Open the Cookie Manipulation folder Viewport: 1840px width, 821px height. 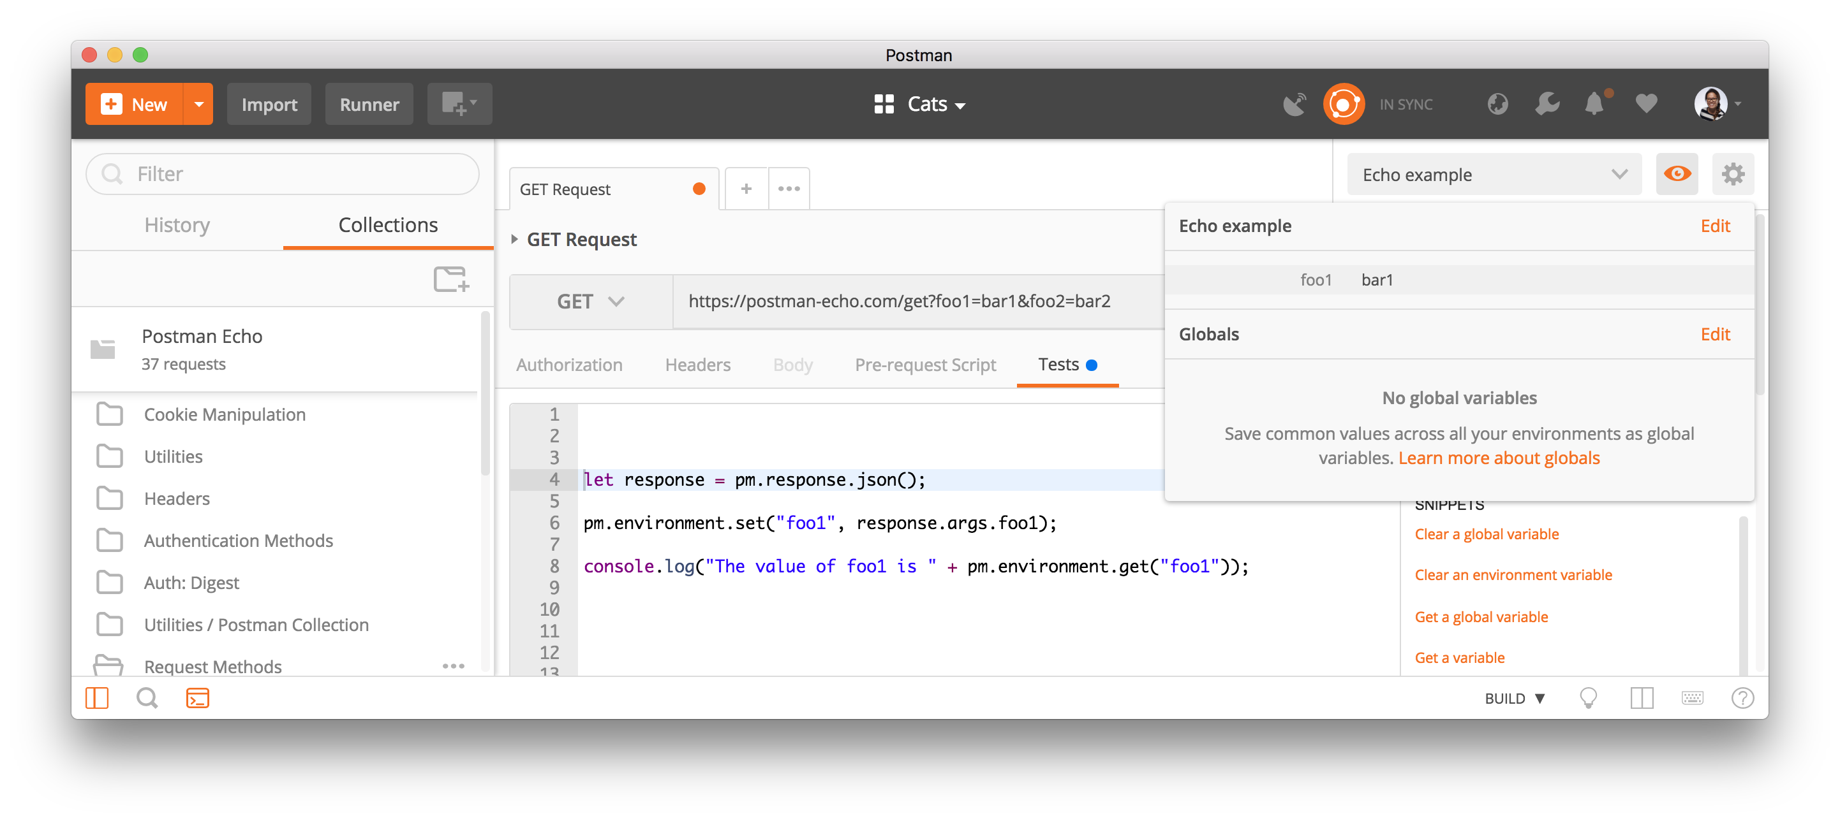coord(275,415)
